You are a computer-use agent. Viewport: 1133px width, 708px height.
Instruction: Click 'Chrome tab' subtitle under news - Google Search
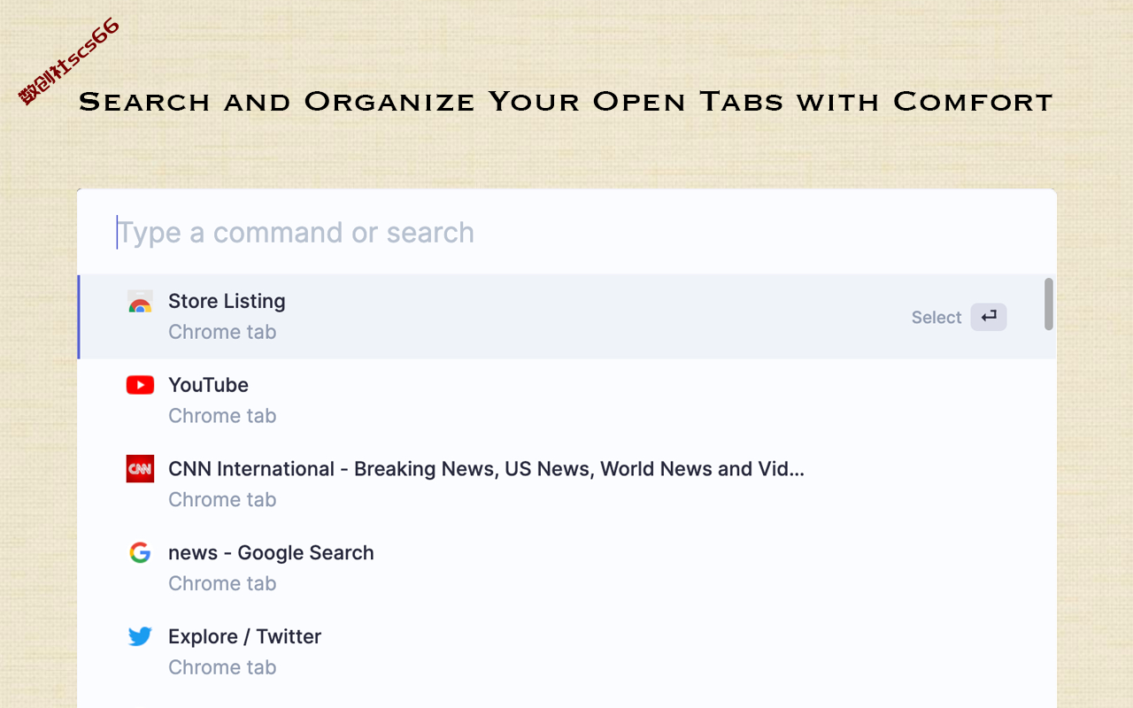pos(222,584)
